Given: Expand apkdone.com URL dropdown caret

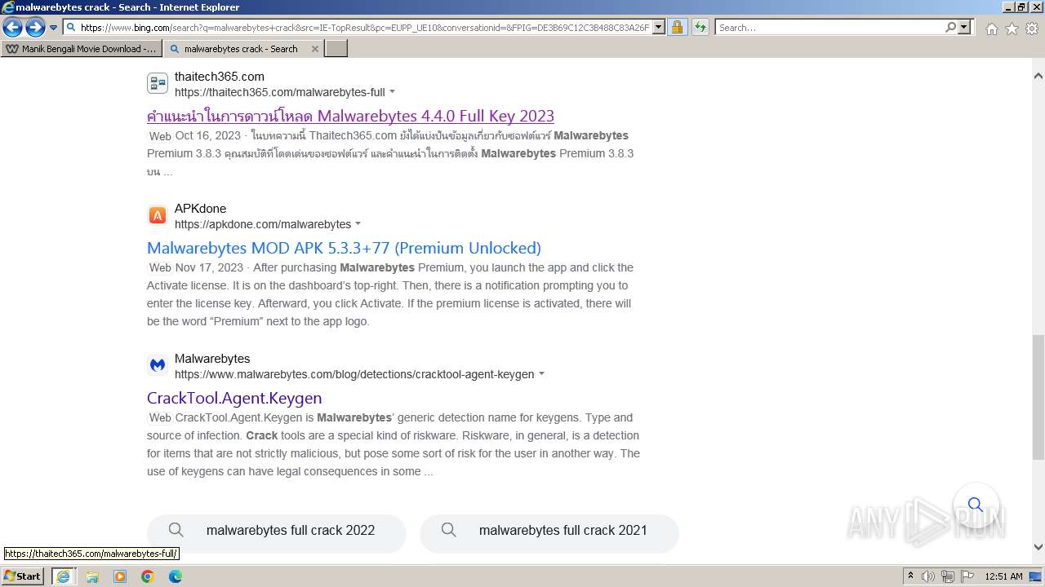Looking at the screenshot, I should click(358, 224).
